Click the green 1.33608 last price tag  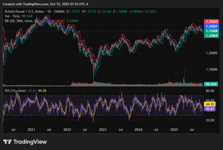point(211,31)
